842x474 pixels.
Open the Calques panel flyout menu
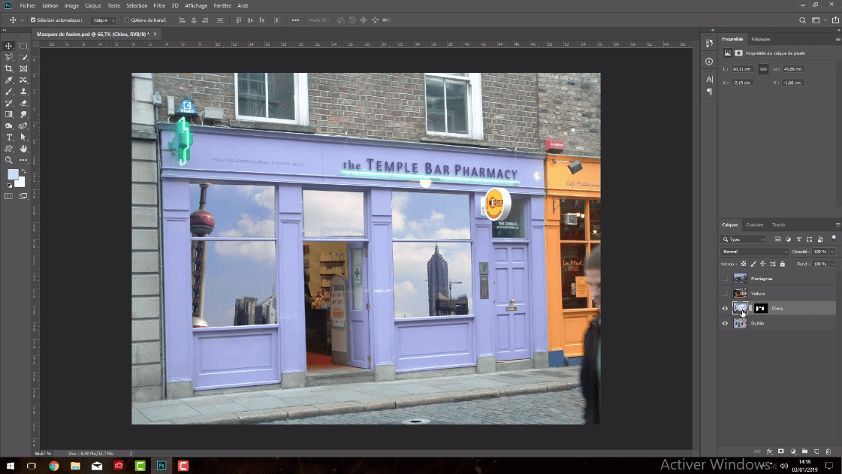(x=837, y=225)
